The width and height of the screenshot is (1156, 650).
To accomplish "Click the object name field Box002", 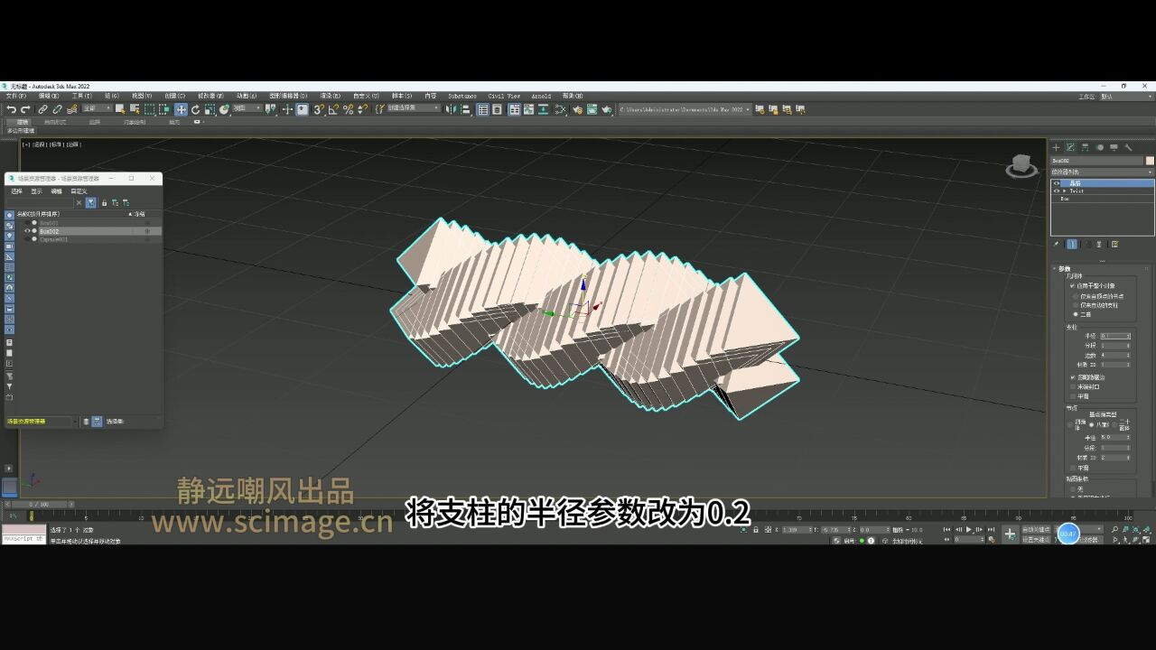I will coord(1097,160).
